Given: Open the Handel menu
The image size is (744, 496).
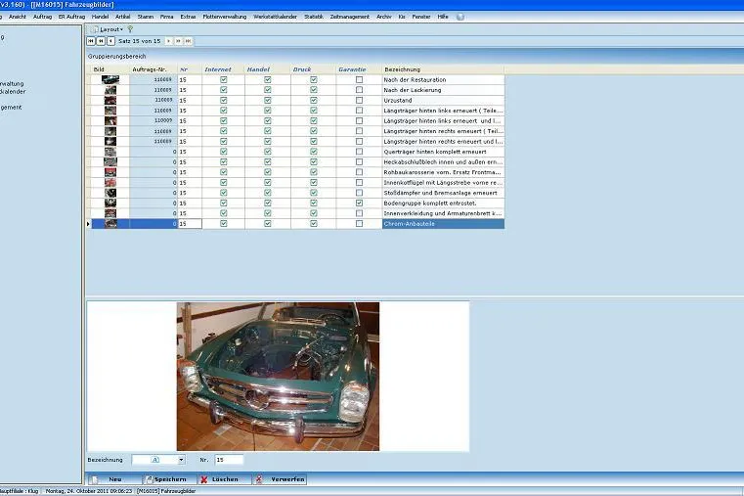Looking at the screenshot, I should pos(100,17).
